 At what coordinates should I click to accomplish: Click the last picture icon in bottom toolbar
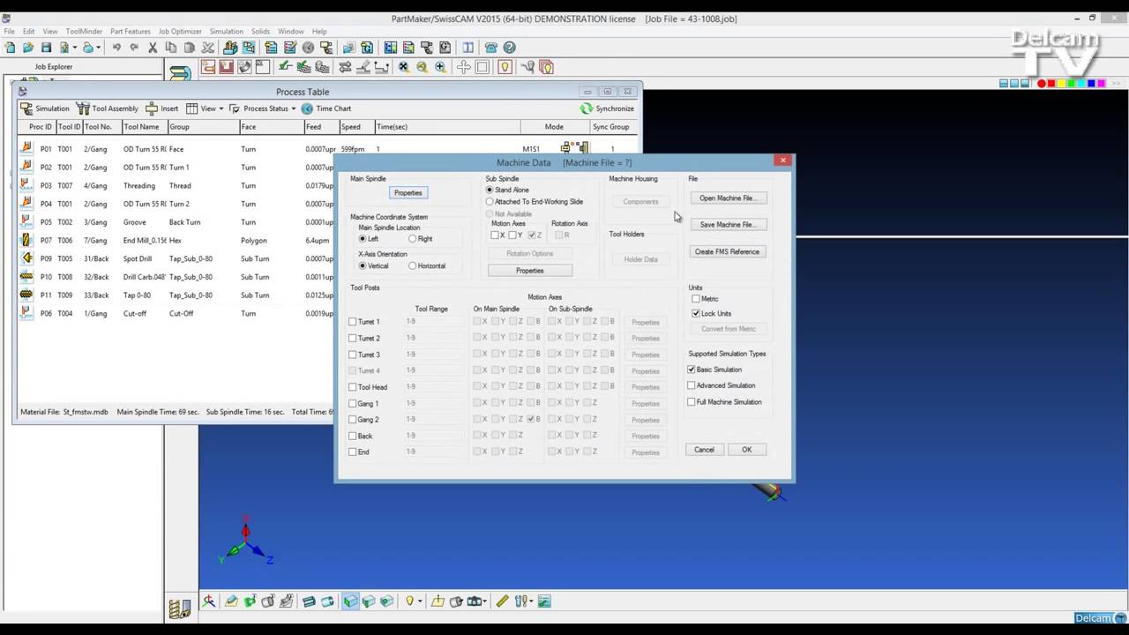click(544, 601)
